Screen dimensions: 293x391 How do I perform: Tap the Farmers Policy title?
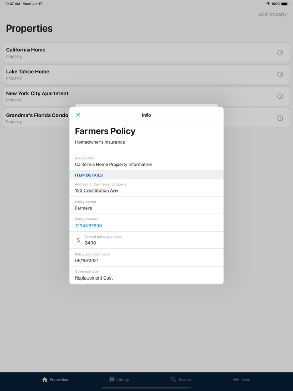tap(105, 131)
